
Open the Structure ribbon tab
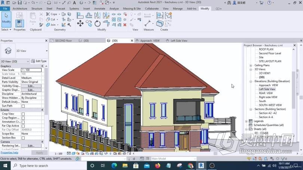(37, 9)
